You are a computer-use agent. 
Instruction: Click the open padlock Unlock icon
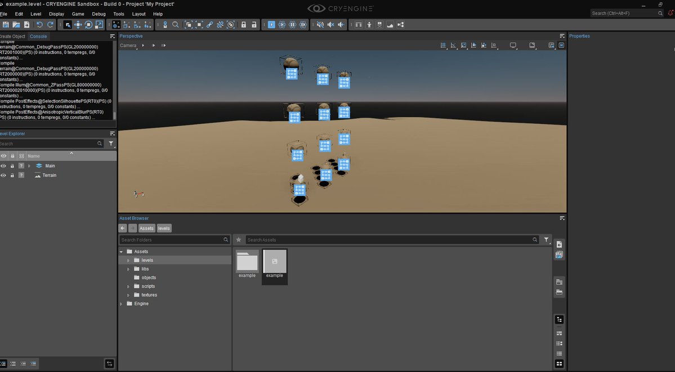254,25
